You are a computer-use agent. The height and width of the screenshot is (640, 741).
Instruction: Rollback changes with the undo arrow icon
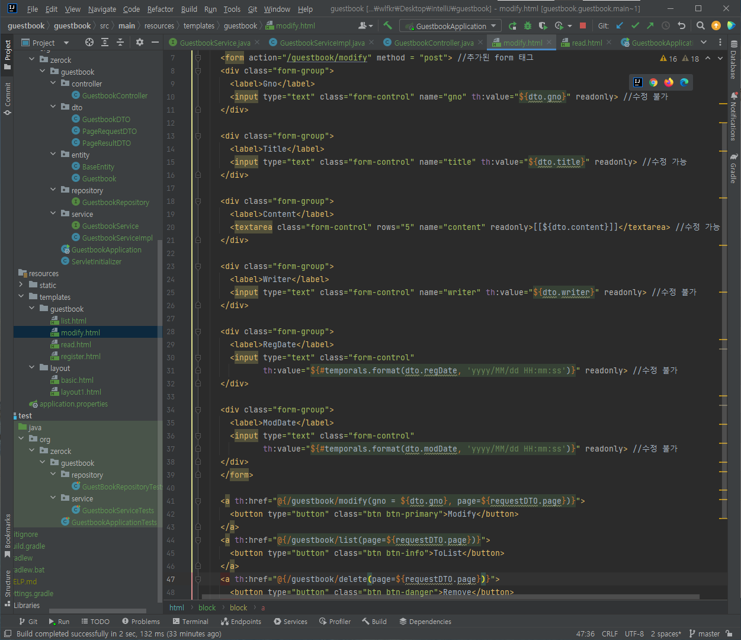tap(681, 25)
